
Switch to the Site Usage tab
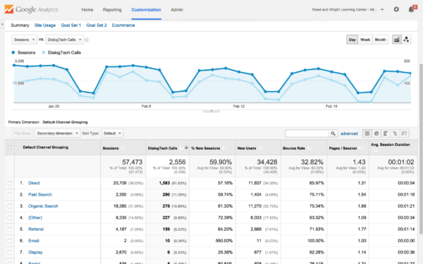coord(45,25)
